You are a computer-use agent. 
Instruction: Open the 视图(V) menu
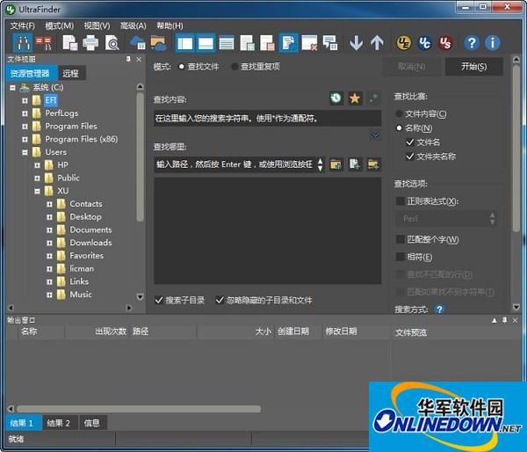pos(97,26)
